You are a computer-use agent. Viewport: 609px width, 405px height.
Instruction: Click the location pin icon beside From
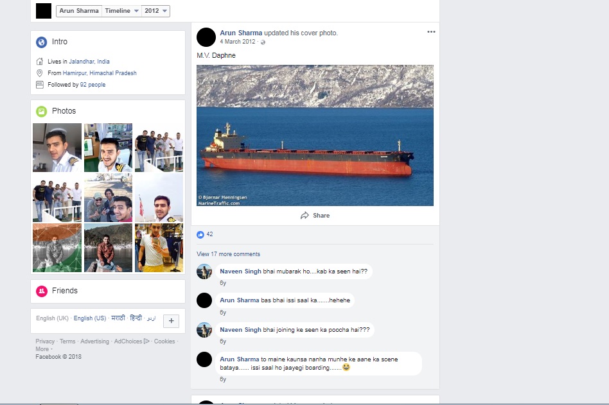pos(40,73)
